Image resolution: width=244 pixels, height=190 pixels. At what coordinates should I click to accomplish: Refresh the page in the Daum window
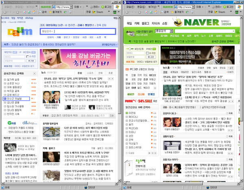click(29, 12)
